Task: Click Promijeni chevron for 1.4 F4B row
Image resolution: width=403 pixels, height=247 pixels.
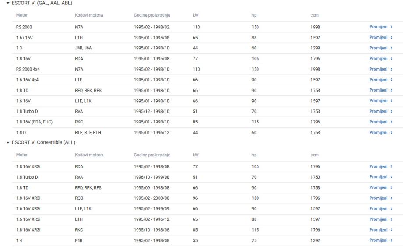Action: [x=391, y=240]
